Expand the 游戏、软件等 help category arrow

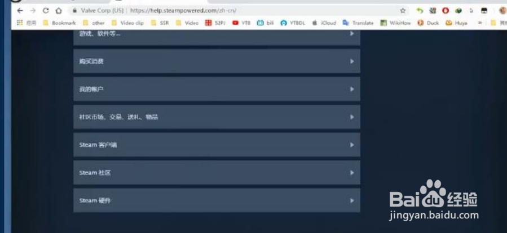click(352, 34)
